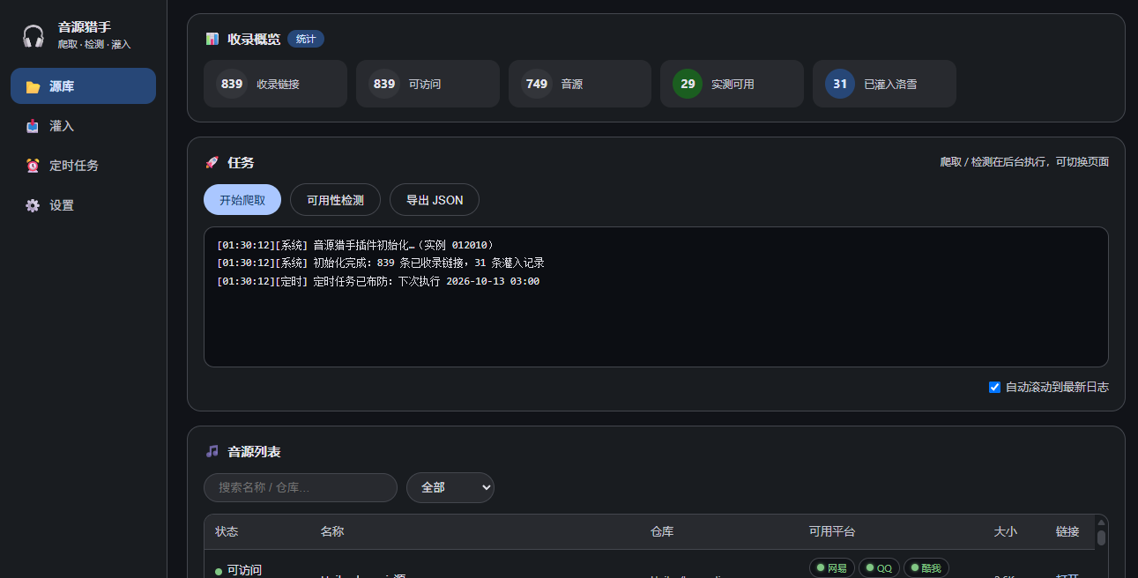Click the 音源列表 table scrollbar
The width and height of the screenshot is (1138, 578).
coord(1101,537)
